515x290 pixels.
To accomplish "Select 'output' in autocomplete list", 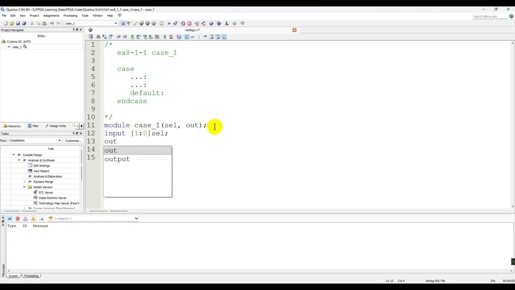I will (x=138, y=159).
